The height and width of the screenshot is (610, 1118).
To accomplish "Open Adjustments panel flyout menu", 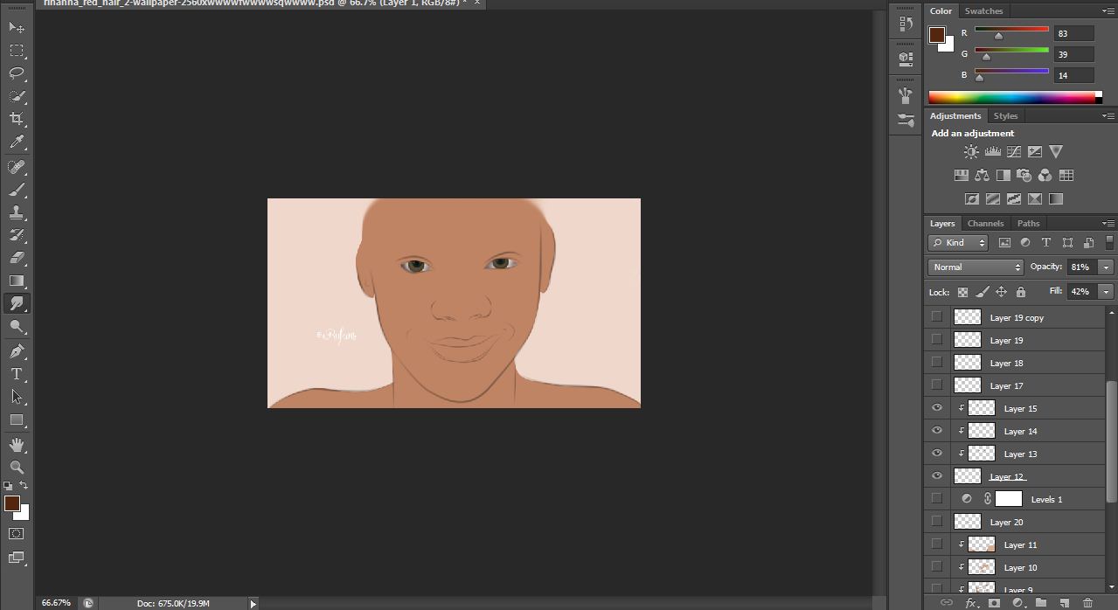I will pos(1108,116).
